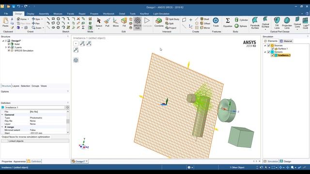Click Output faces for inverse simulation optimization
The width and height of the screenshot is (310, 174).
[26, 137]
